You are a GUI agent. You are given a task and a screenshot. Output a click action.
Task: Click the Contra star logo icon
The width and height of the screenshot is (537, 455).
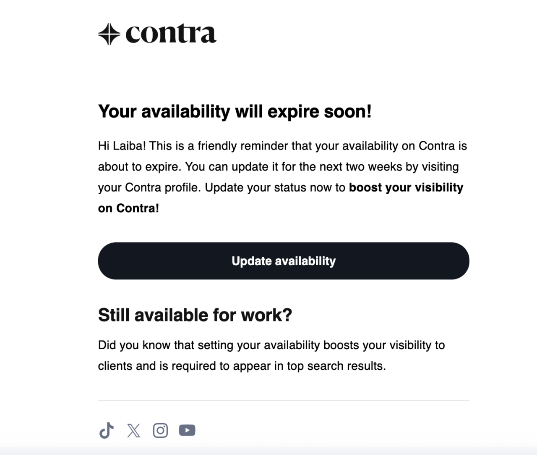(109, 34)
